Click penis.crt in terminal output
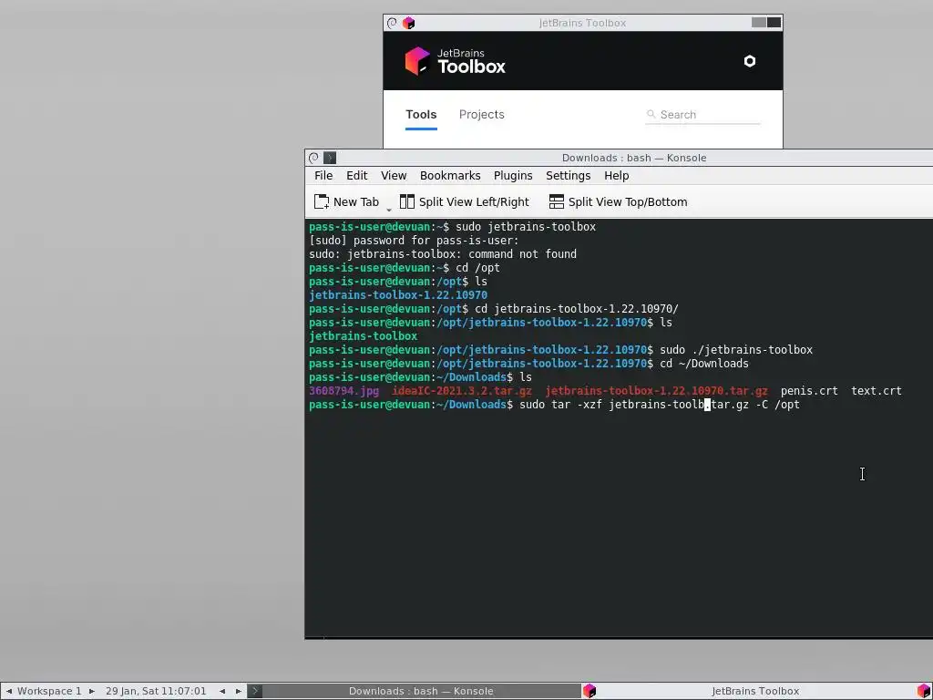Image resolution: width=933 pixels, height=700 pixels. click(809, 391)
